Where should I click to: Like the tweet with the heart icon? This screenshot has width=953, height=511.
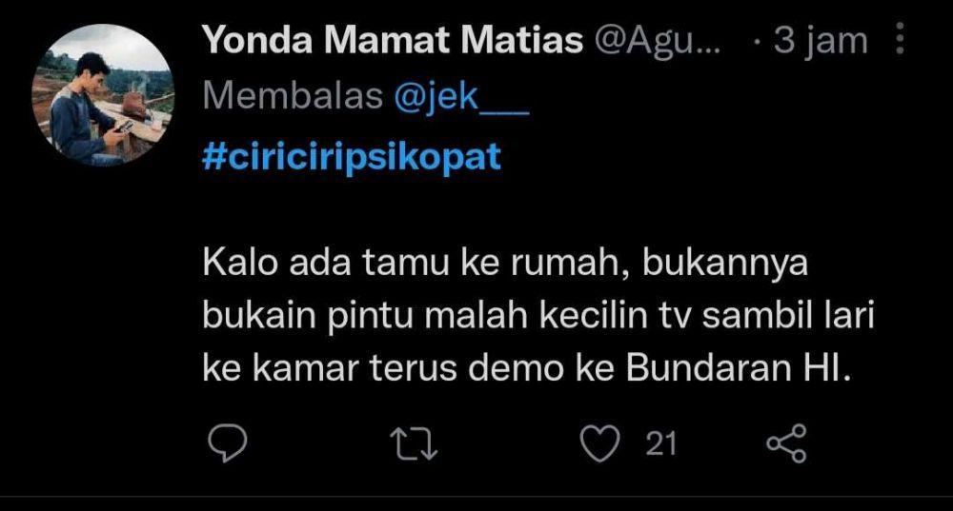(599, 443)
